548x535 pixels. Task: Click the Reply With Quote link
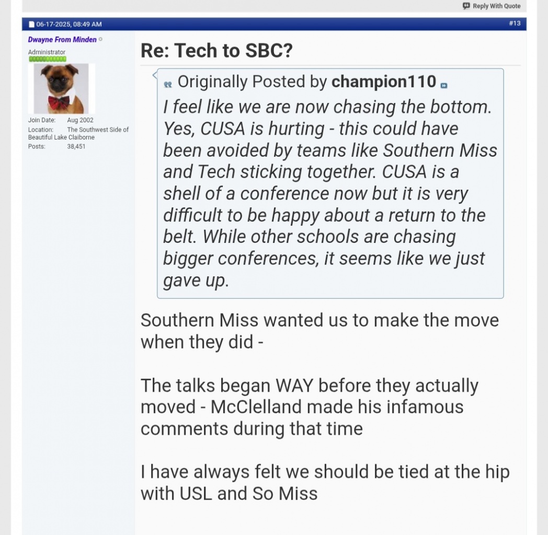click(496, 6)
